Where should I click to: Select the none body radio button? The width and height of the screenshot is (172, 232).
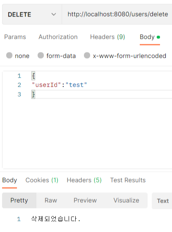9,55
